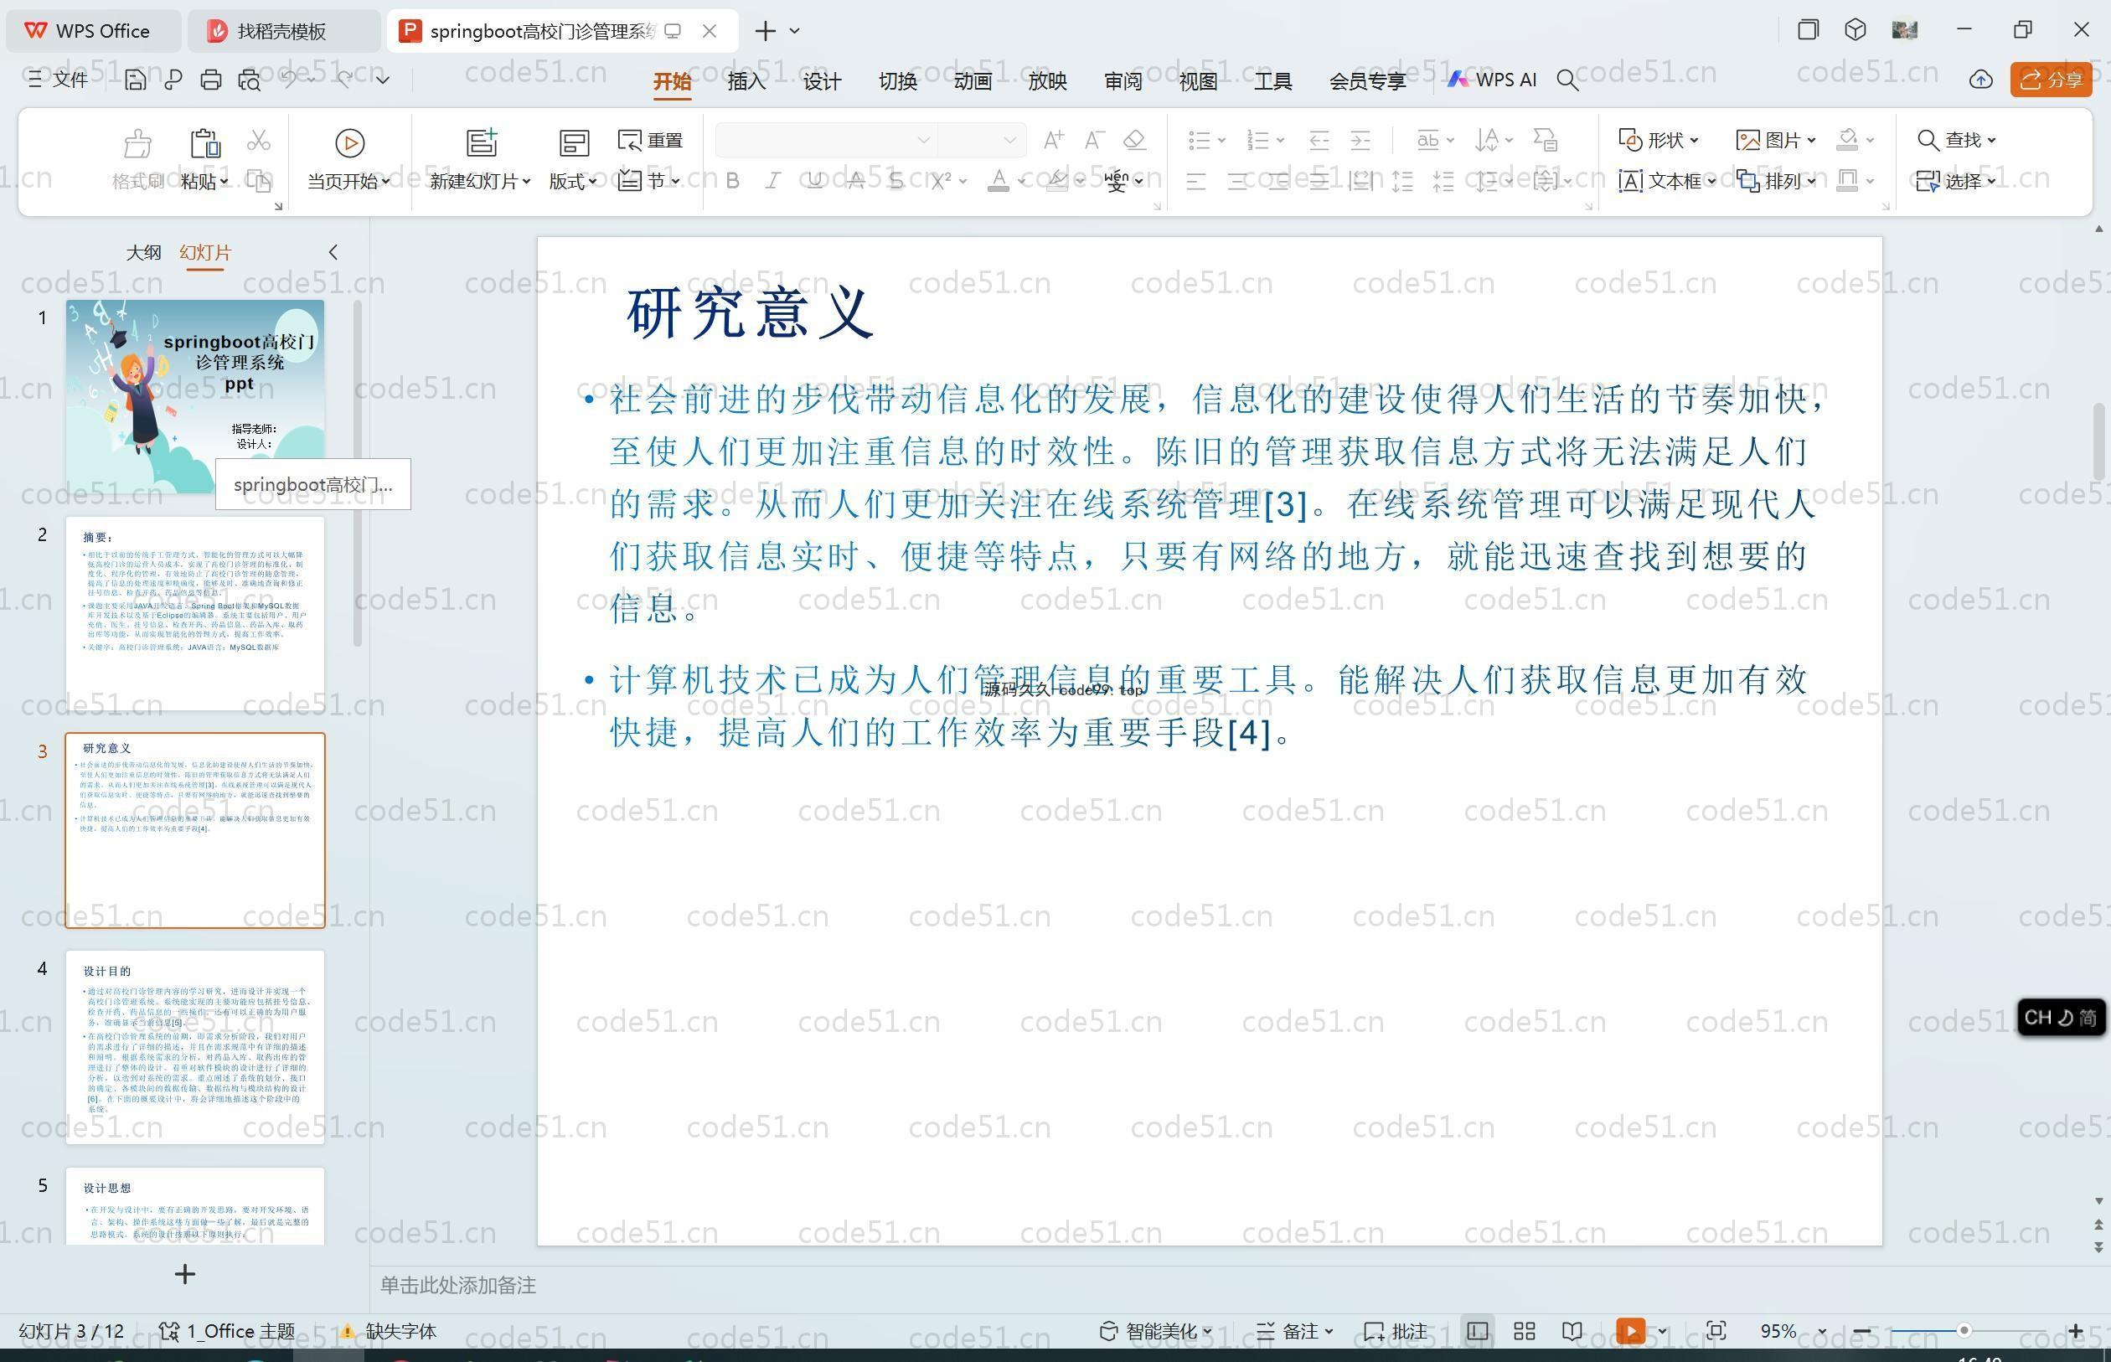The image size is (2111, 1362).
Task: Switch to Animation (动画) tab
Action: 973,81
